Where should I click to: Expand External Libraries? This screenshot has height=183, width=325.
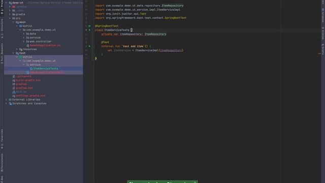[6, 100]
